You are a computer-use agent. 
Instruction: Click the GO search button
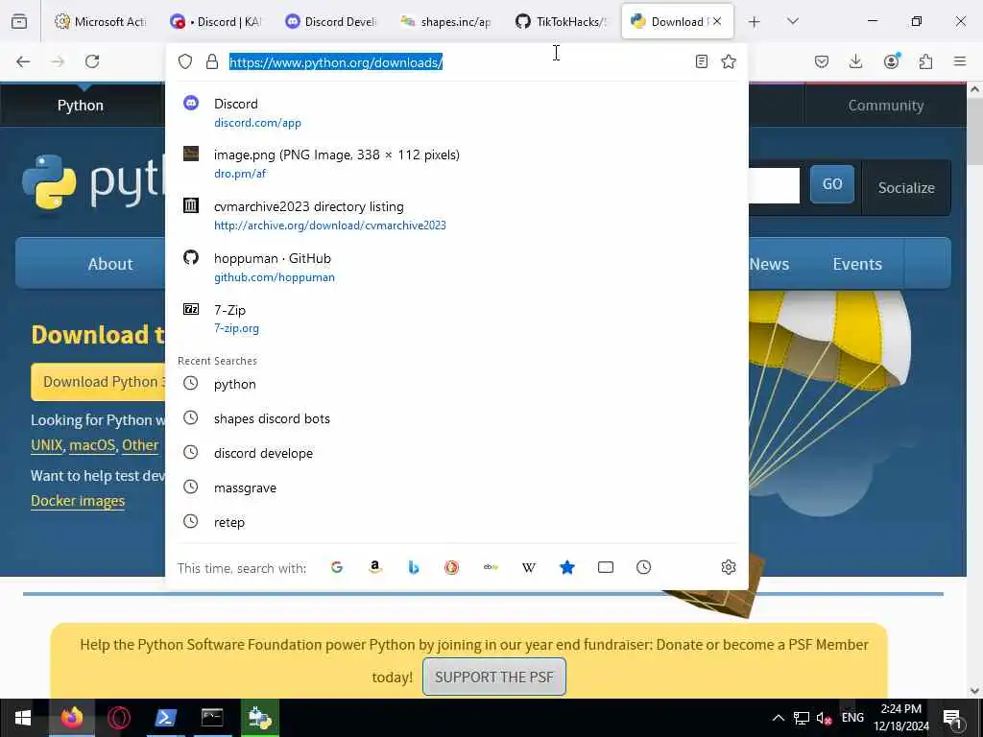(832, 184)
